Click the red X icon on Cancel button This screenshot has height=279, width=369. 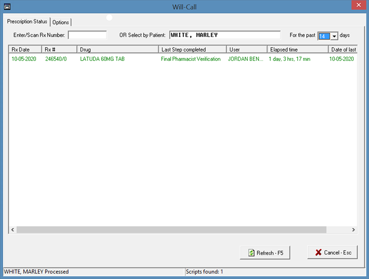(318, 252)
